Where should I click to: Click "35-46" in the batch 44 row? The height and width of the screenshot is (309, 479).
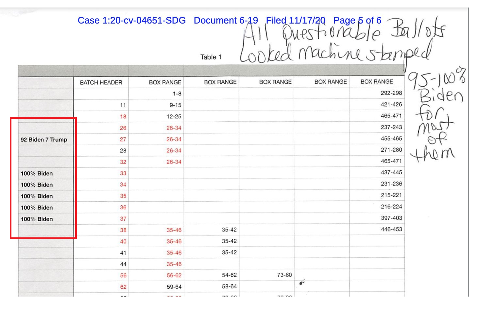click(174, 264)
